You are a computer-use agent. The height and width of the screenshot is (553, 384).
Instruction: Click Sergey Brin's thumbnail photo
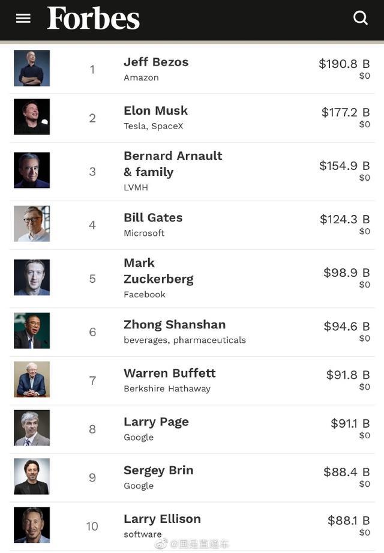coord(32,477)
